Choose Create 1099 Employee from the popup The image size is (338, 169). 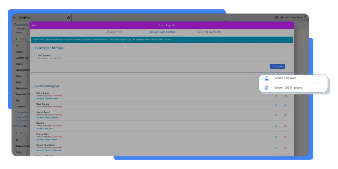[x=288, y=88]
